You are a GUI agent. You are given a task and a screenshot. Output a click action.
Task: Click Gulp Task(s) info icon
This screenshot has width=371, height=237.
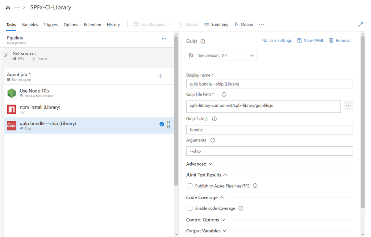coord(214,119)
